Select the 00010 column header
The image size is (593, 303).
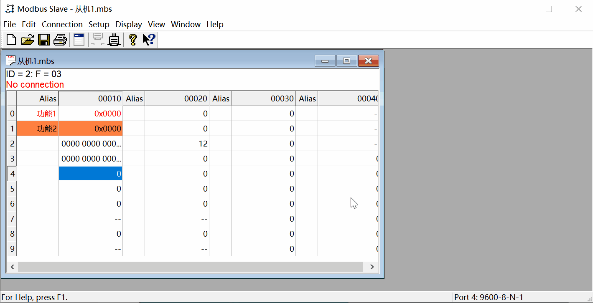click(91, 98)
